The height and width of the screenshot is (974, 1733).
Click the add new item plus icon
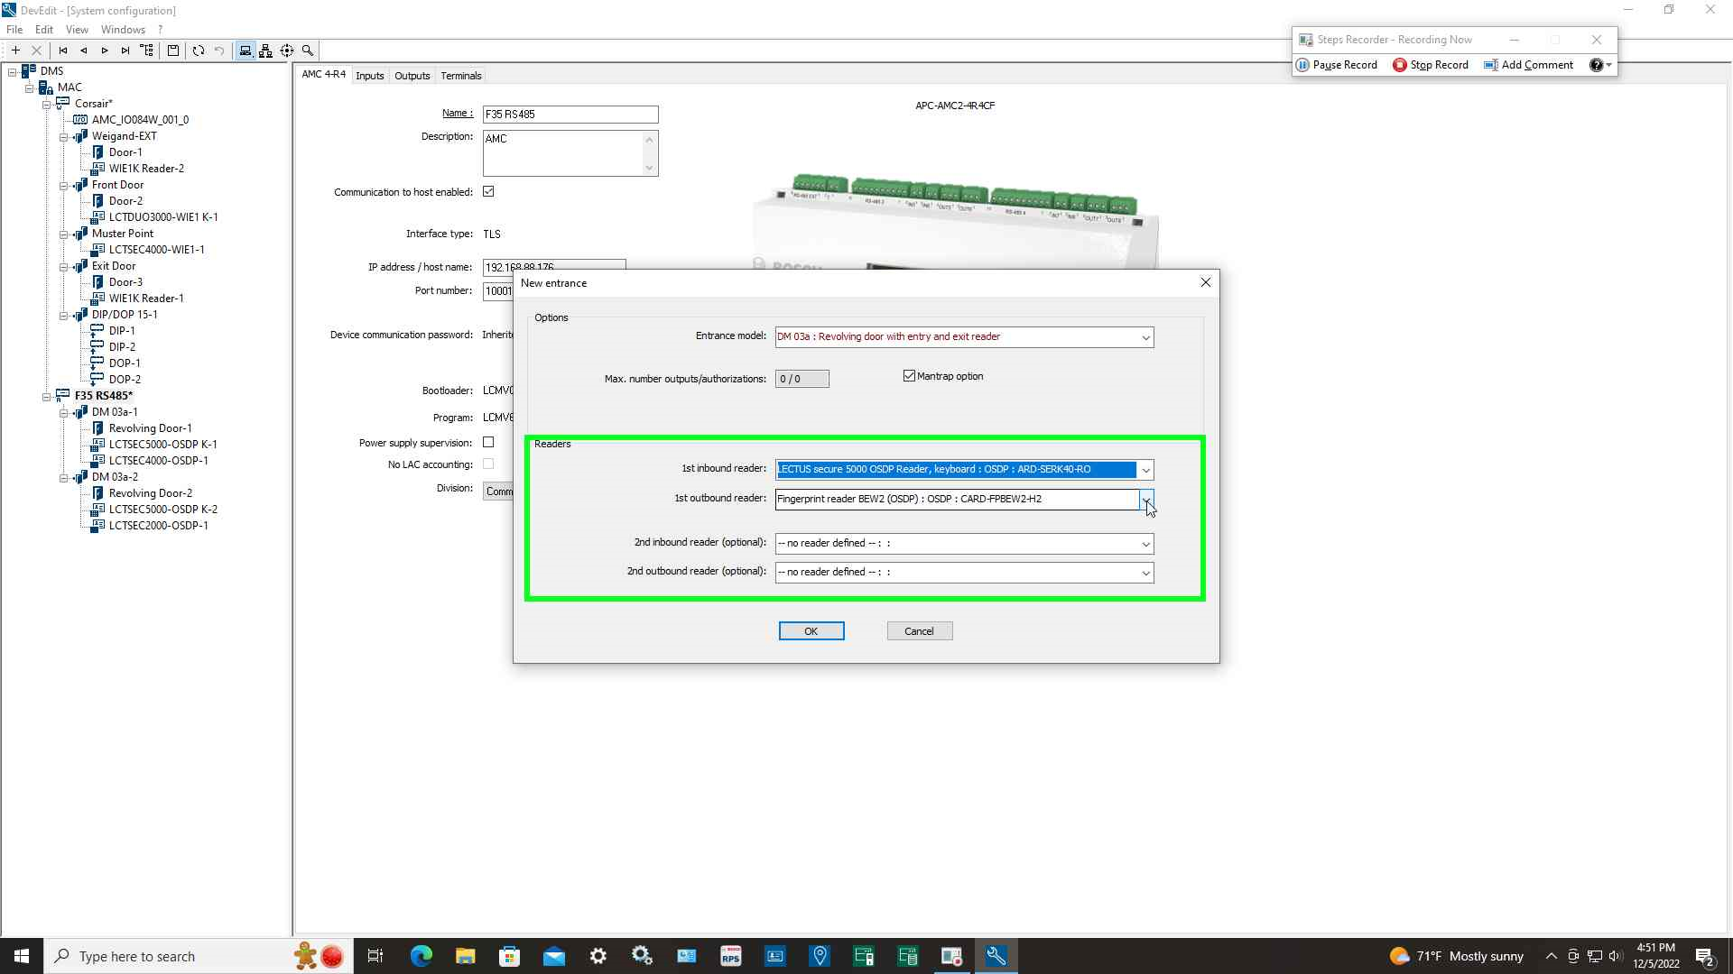15,51
